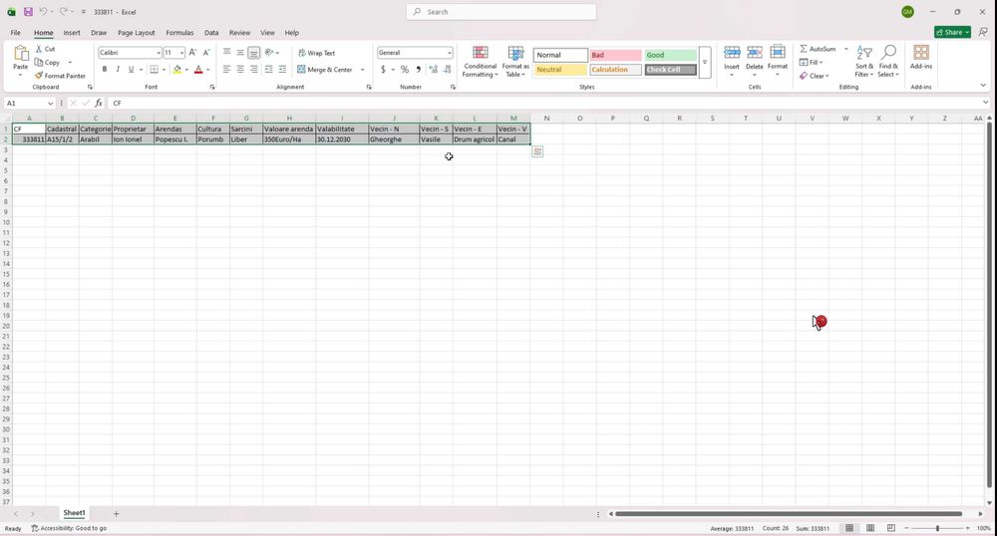The width and height of the screenshot is (997, 536).
Task: Click the Format cells icon
Action: 778,52
